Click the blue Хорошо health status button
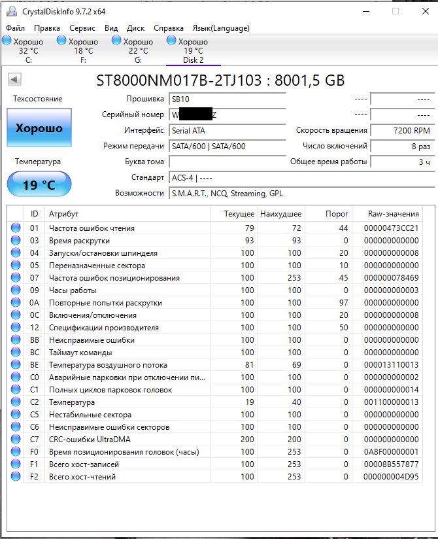438x539 pixels. click(39, 128)
